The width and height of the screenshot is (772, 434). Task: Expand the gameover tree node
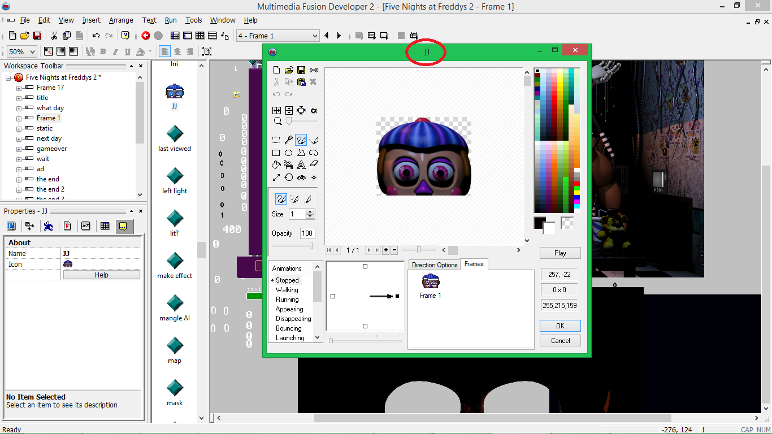(19, 149)
